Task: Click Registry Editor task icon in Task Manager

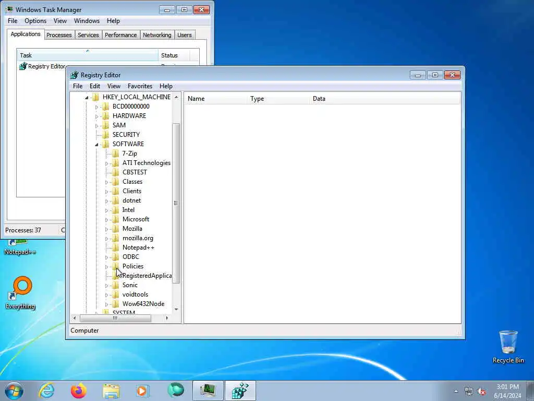Action: click(23, 66)
